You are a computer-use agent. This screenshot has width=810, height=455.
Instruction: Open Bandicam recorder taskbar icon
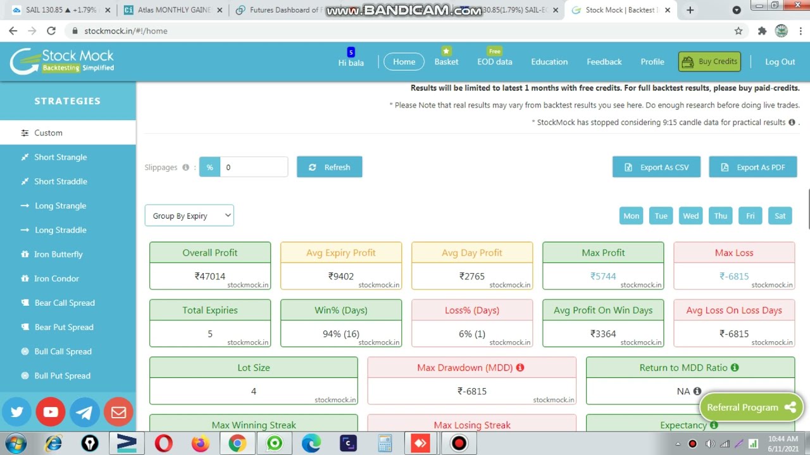click(459, 444)
